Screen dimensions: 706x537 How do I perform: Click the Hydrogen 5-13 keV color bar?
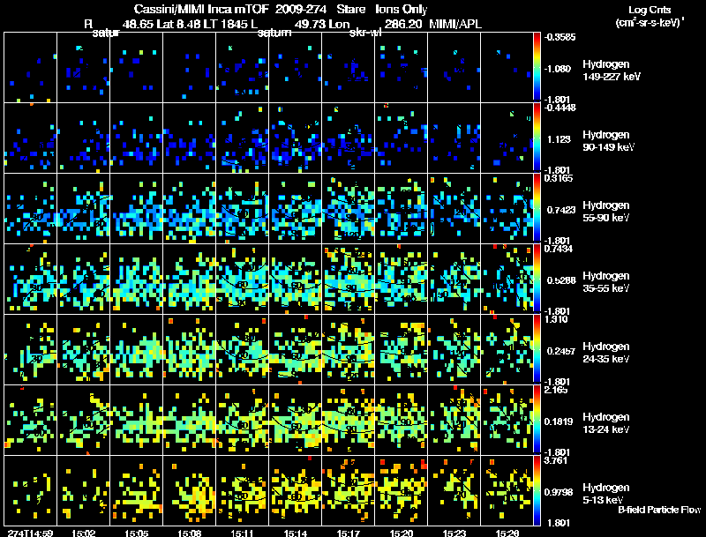[537, 490]
